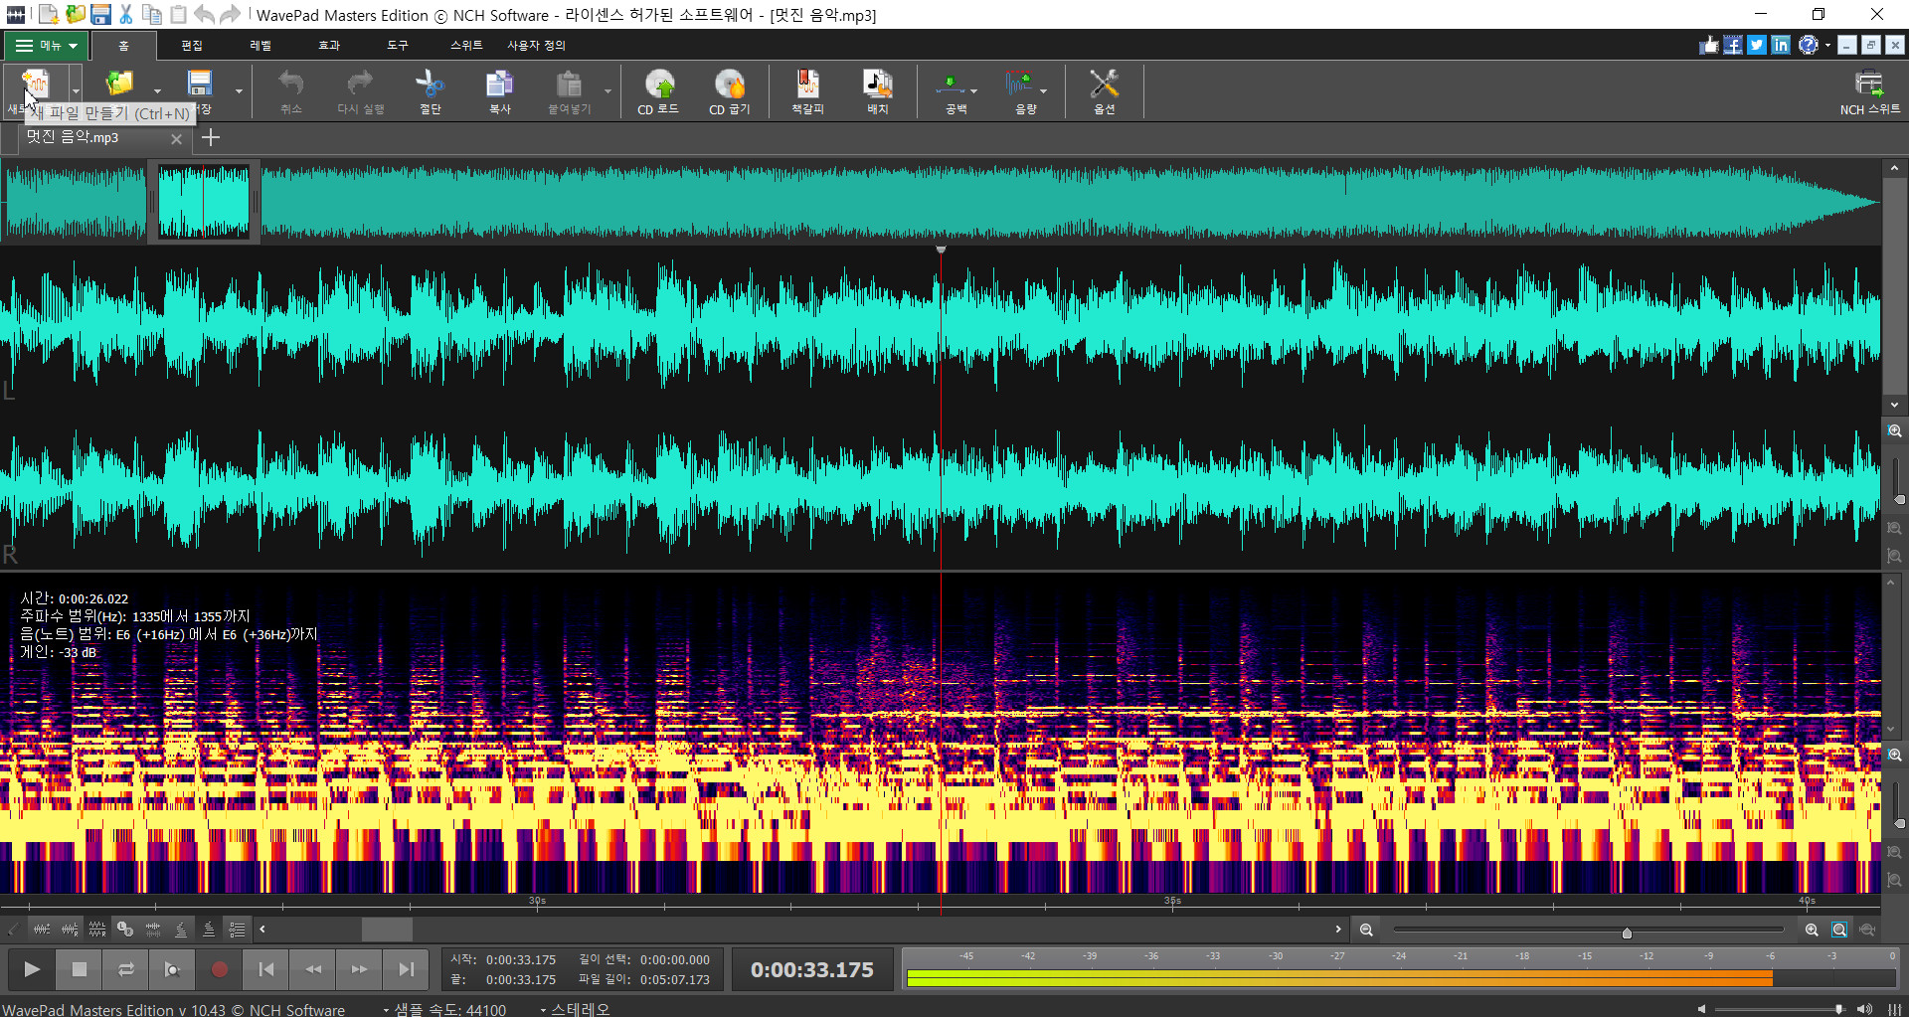Click the 공백 silence tool icon
The width and height of the screenshot is (1909, 1017).
[x=951, y=84]
